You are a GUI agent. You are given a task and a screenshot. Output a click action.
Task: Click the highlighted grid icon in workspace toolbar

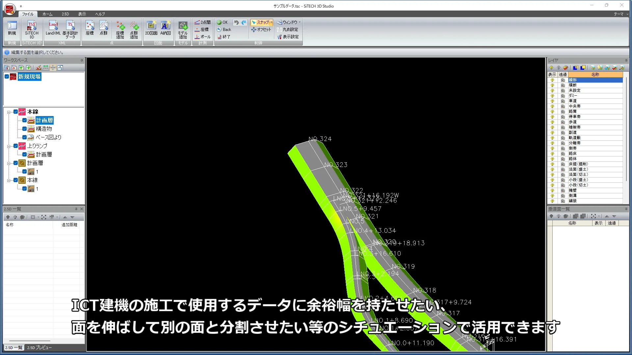[x=53, y=68]
